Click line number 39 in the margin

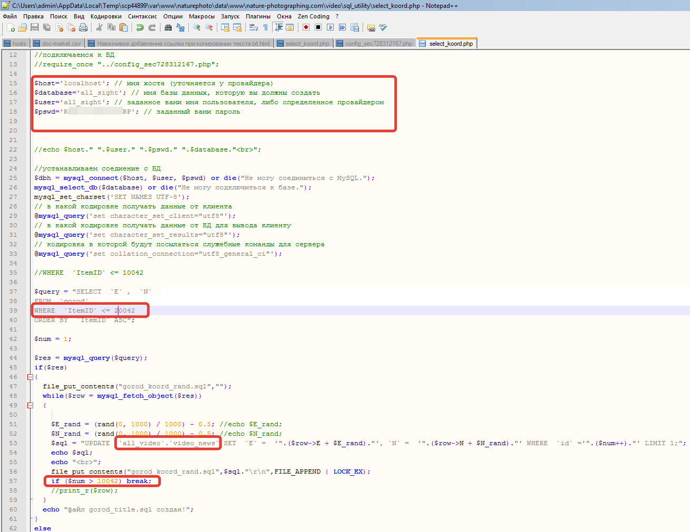click(13, 310)
